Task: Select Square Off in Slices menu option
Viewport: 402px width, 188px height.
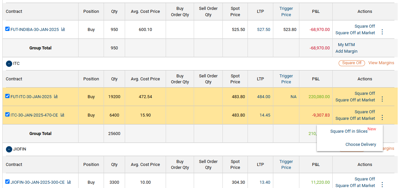Action: pos(349,131)
